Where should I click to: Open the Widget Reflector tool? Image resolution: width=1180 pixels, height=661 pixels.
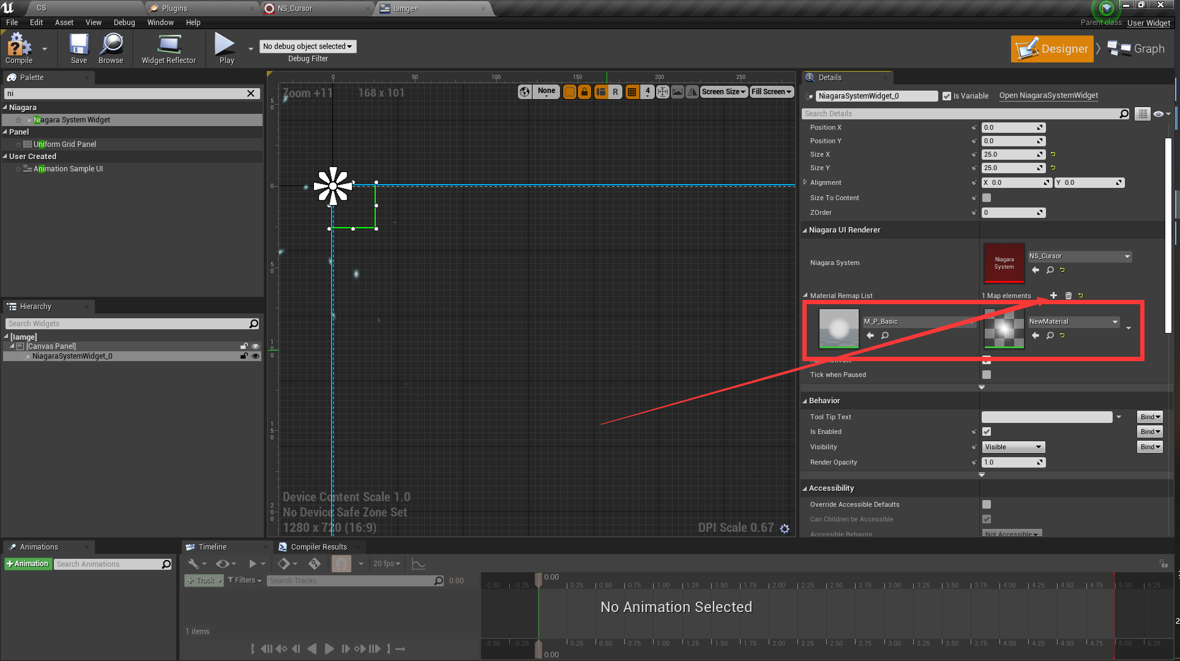(168, 48)
